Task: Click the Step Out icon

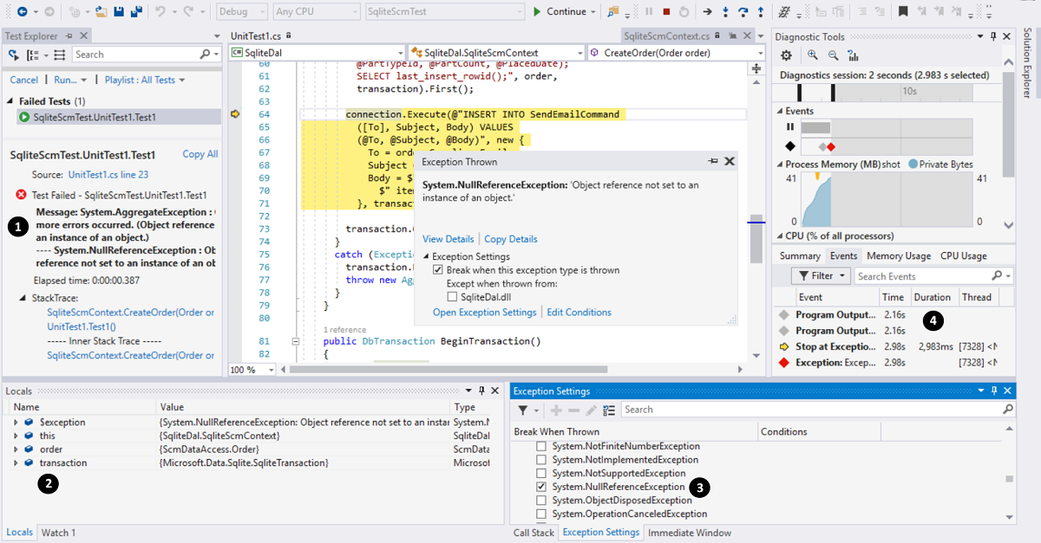Action: click(x=761, y=10)
